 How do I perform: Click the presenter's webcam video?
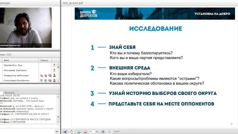26,28
